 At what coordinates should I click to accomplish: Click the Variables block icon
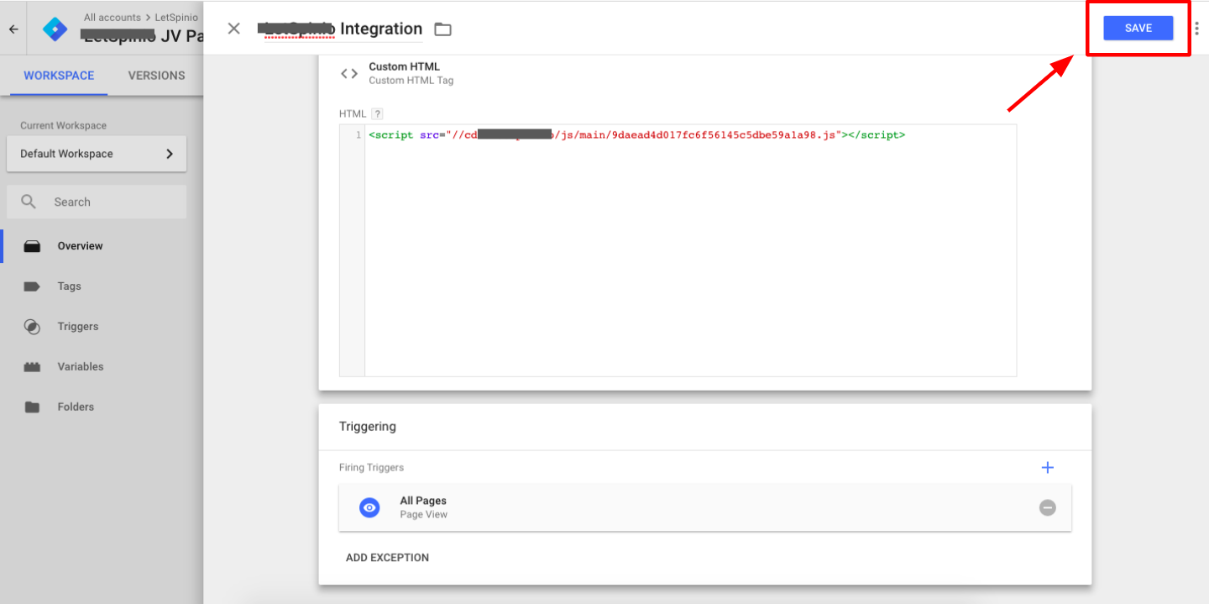pos(32,367)
